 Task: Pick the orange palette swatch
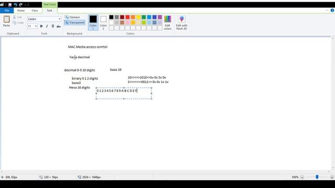point(133,17)
